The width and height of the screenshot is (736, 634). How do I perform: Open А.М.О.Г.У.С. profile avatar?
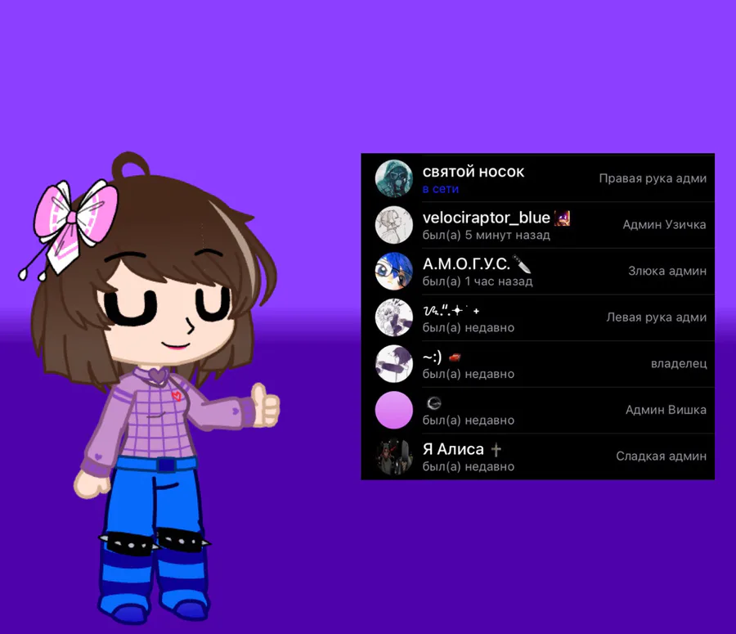[x=394, y=271]
